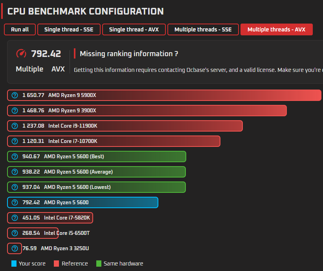Click the blue Your score legend swatch

tap(14, 264)
